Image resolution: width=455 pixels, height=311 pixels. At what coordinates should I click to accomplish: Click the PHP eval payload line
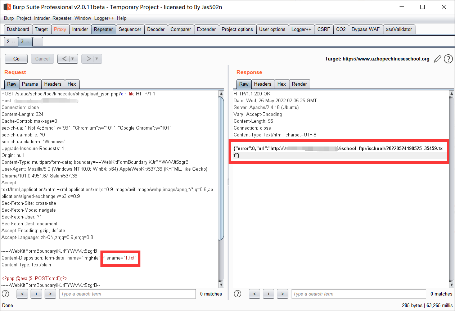pos(35,278)
